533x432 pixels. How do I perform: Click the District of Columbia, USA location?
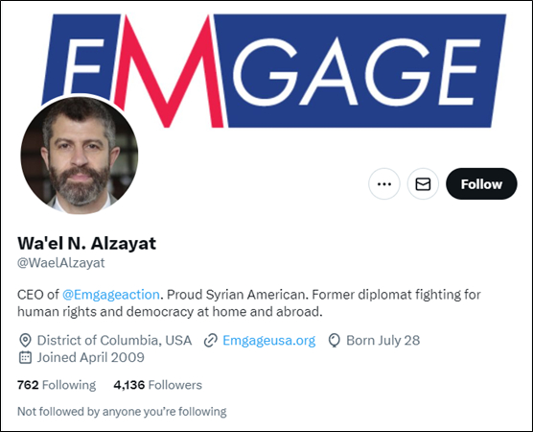(114, 341)
